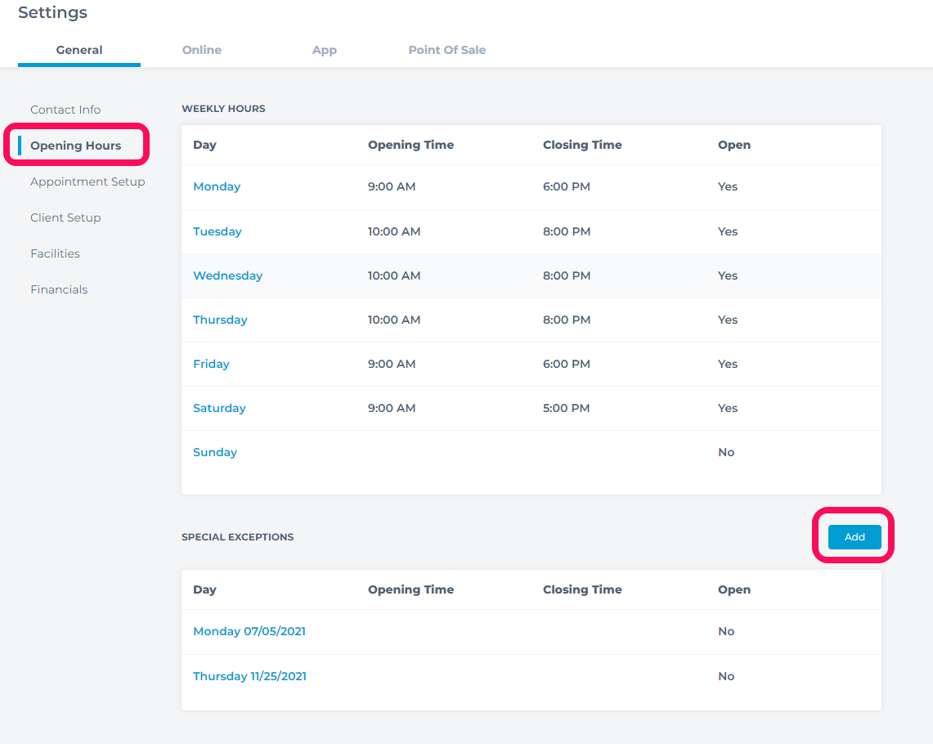Click the Thursday weekly hours link
The image size is (933, 744).
(x=220, y=320)
